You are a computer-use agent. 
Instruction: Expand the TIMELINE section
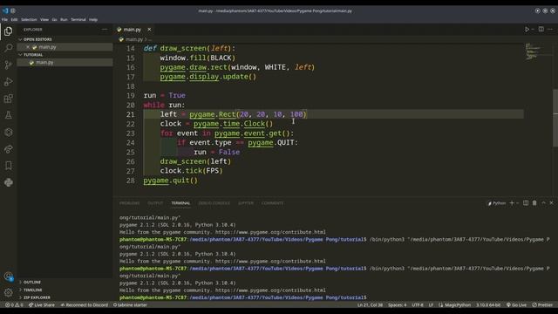(33, 290)
